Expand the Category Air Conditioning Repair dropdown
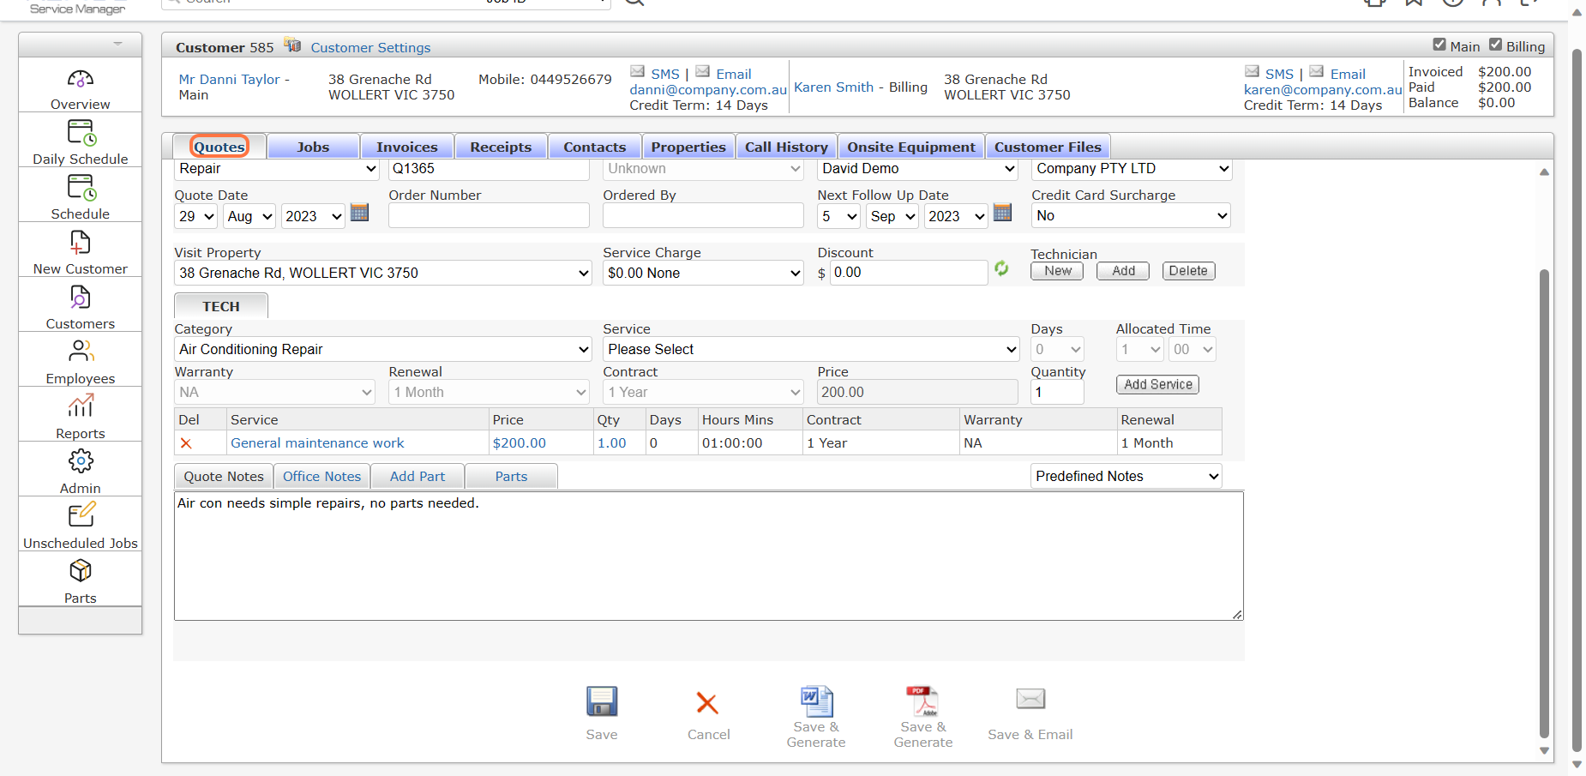This screenshot has width=1586, height=776. (x=383, y=349)
